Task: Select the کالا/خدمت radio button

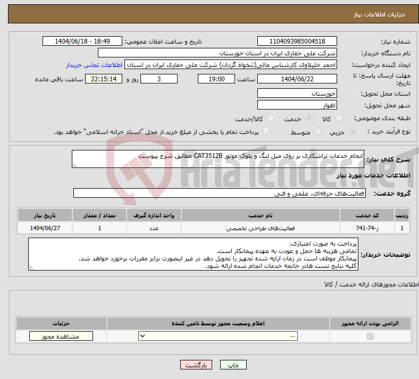Action: 271,118
